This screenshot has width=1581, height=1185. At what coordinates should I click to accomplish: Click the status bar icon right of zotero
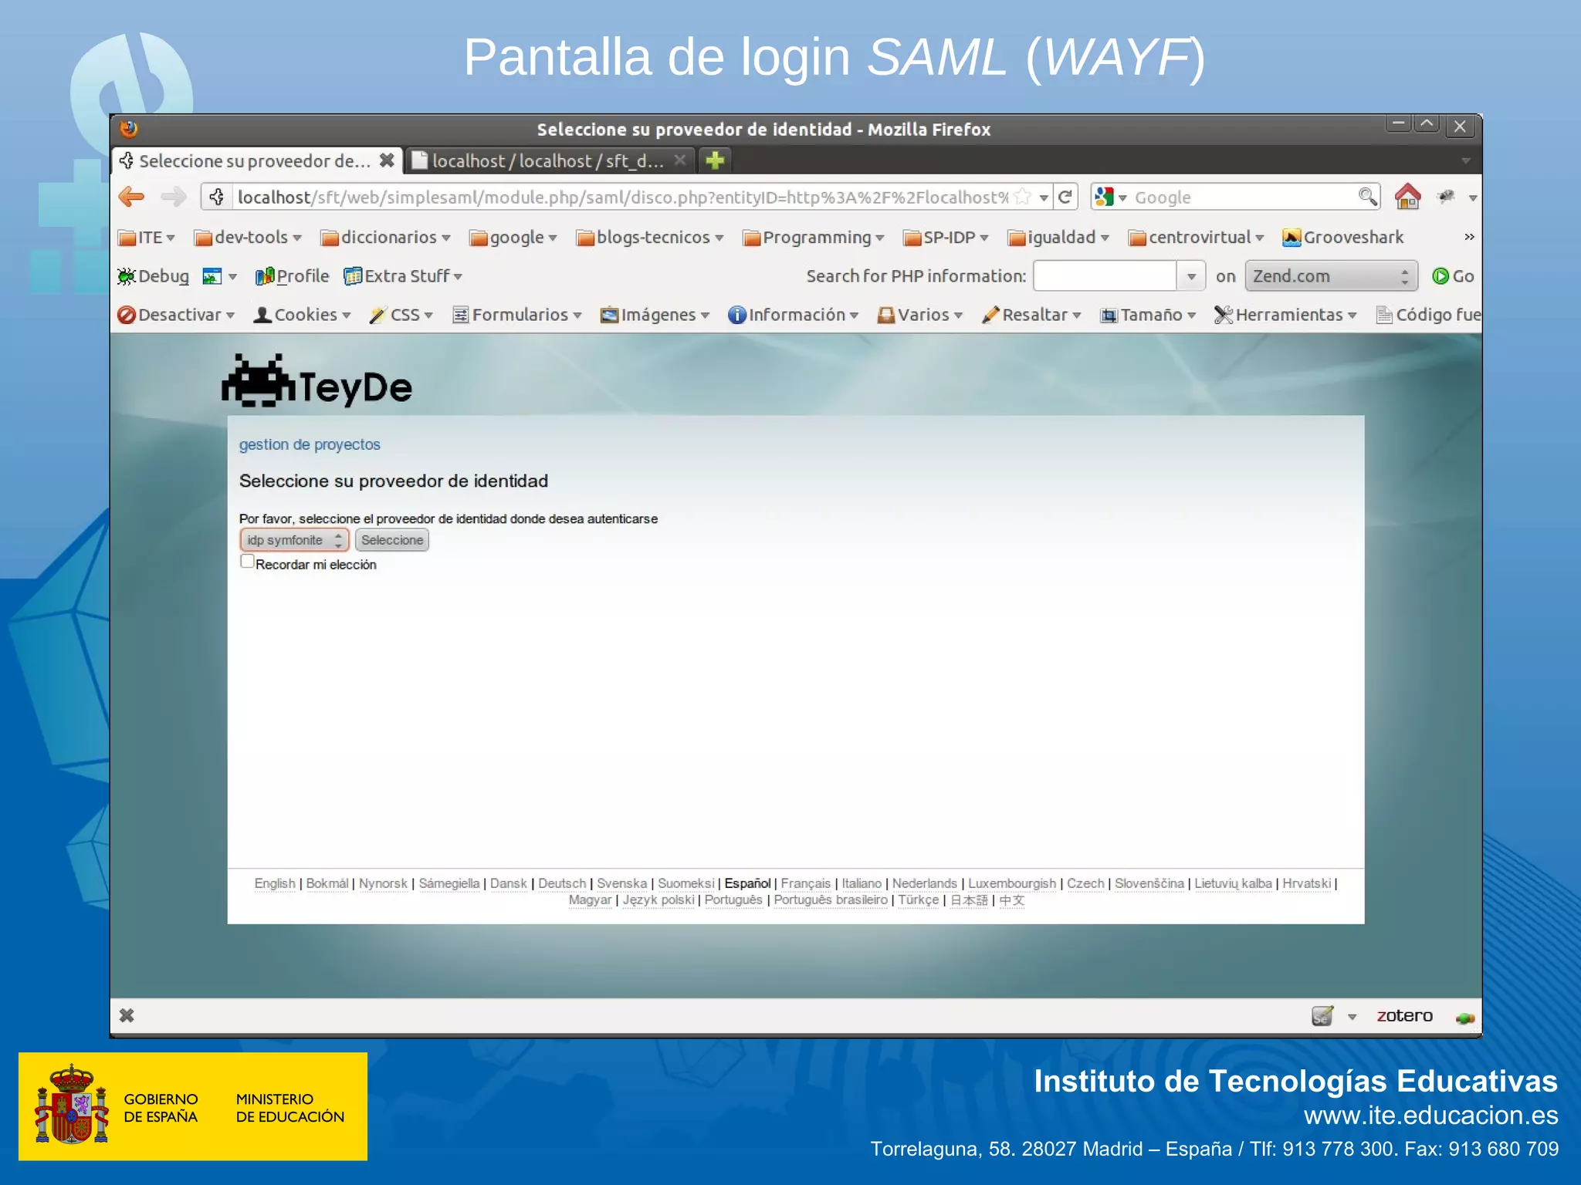click(x=1464, y=1018)
